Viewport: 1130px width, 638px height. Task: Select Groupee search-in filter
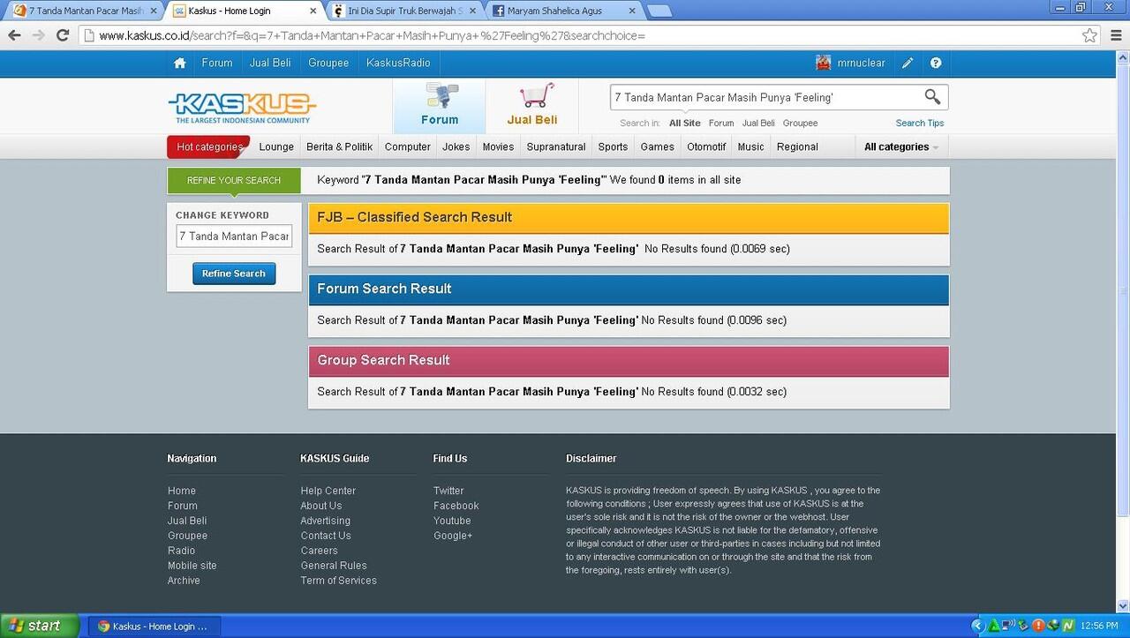tap(800, 123)
